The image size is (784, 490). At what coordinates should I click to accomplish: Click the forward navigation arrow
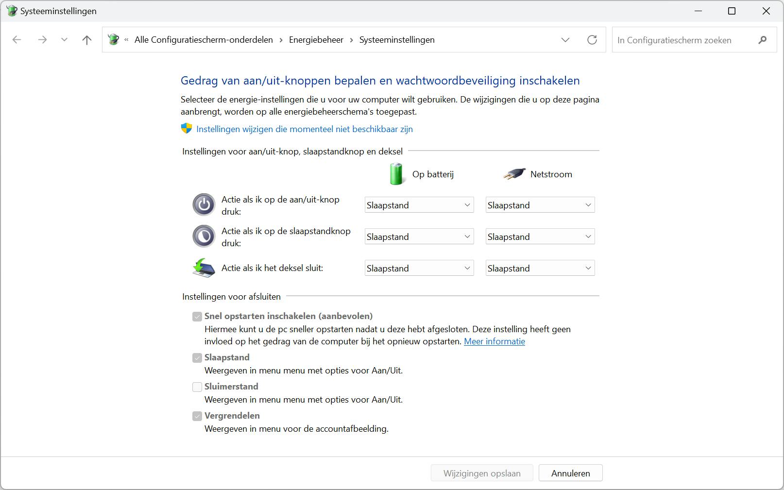pyautogui.click(x=42, y=40)
